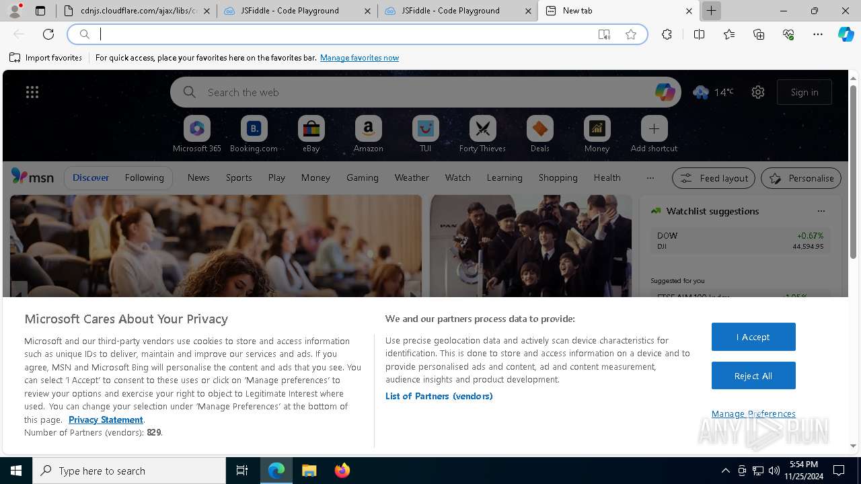Open the weather 14°C widget
Image resolution: width=861 pixels, height=484 pixels.
pos(714,92)
